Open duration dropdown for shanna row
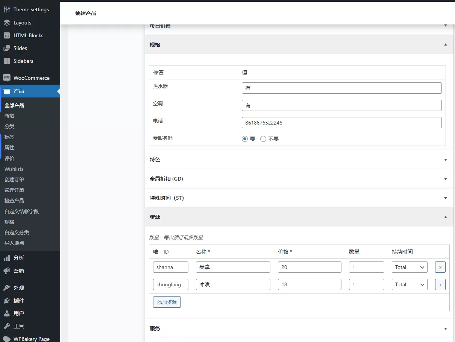 [x=409, y=267]
